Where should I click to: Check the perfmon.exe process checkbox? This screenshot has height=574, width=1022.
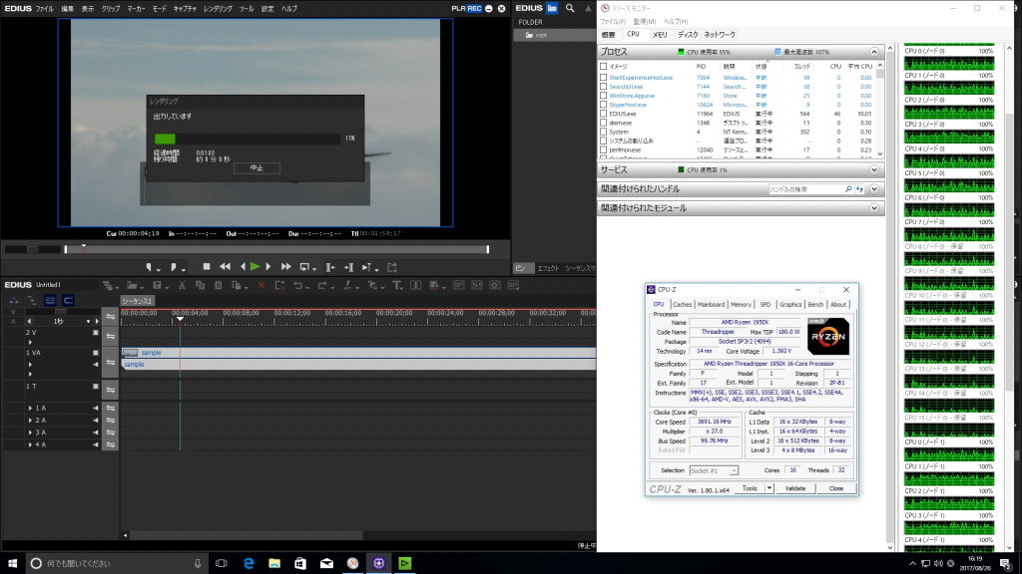pyautogui.click(x=603, y=149)
